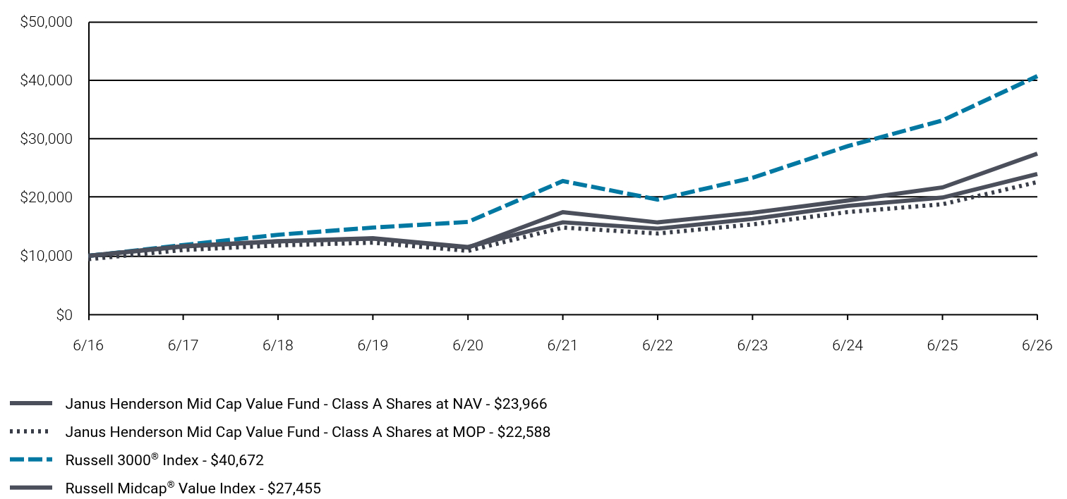Click the 6/25 x-axis label
Viewport: 1067px width, 499px height.
point(942,345)
